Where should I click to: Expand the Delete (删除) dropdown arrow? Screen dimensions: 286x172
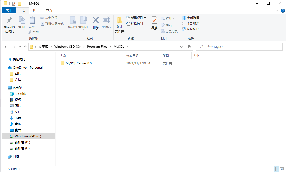pyautogui.click(x=96, y=30)
